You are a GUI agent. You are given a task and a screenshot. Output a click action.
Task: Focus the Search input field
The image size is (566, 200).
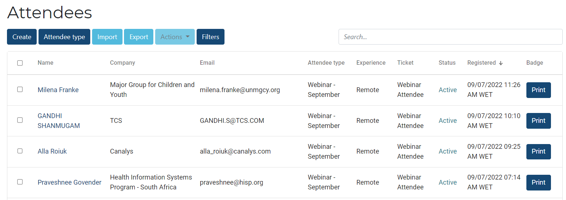pos(450,37)
